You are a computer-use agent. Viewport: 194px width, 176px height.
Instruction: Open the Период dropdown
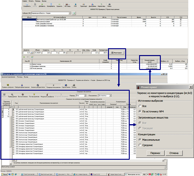click(x=86, y=95)
